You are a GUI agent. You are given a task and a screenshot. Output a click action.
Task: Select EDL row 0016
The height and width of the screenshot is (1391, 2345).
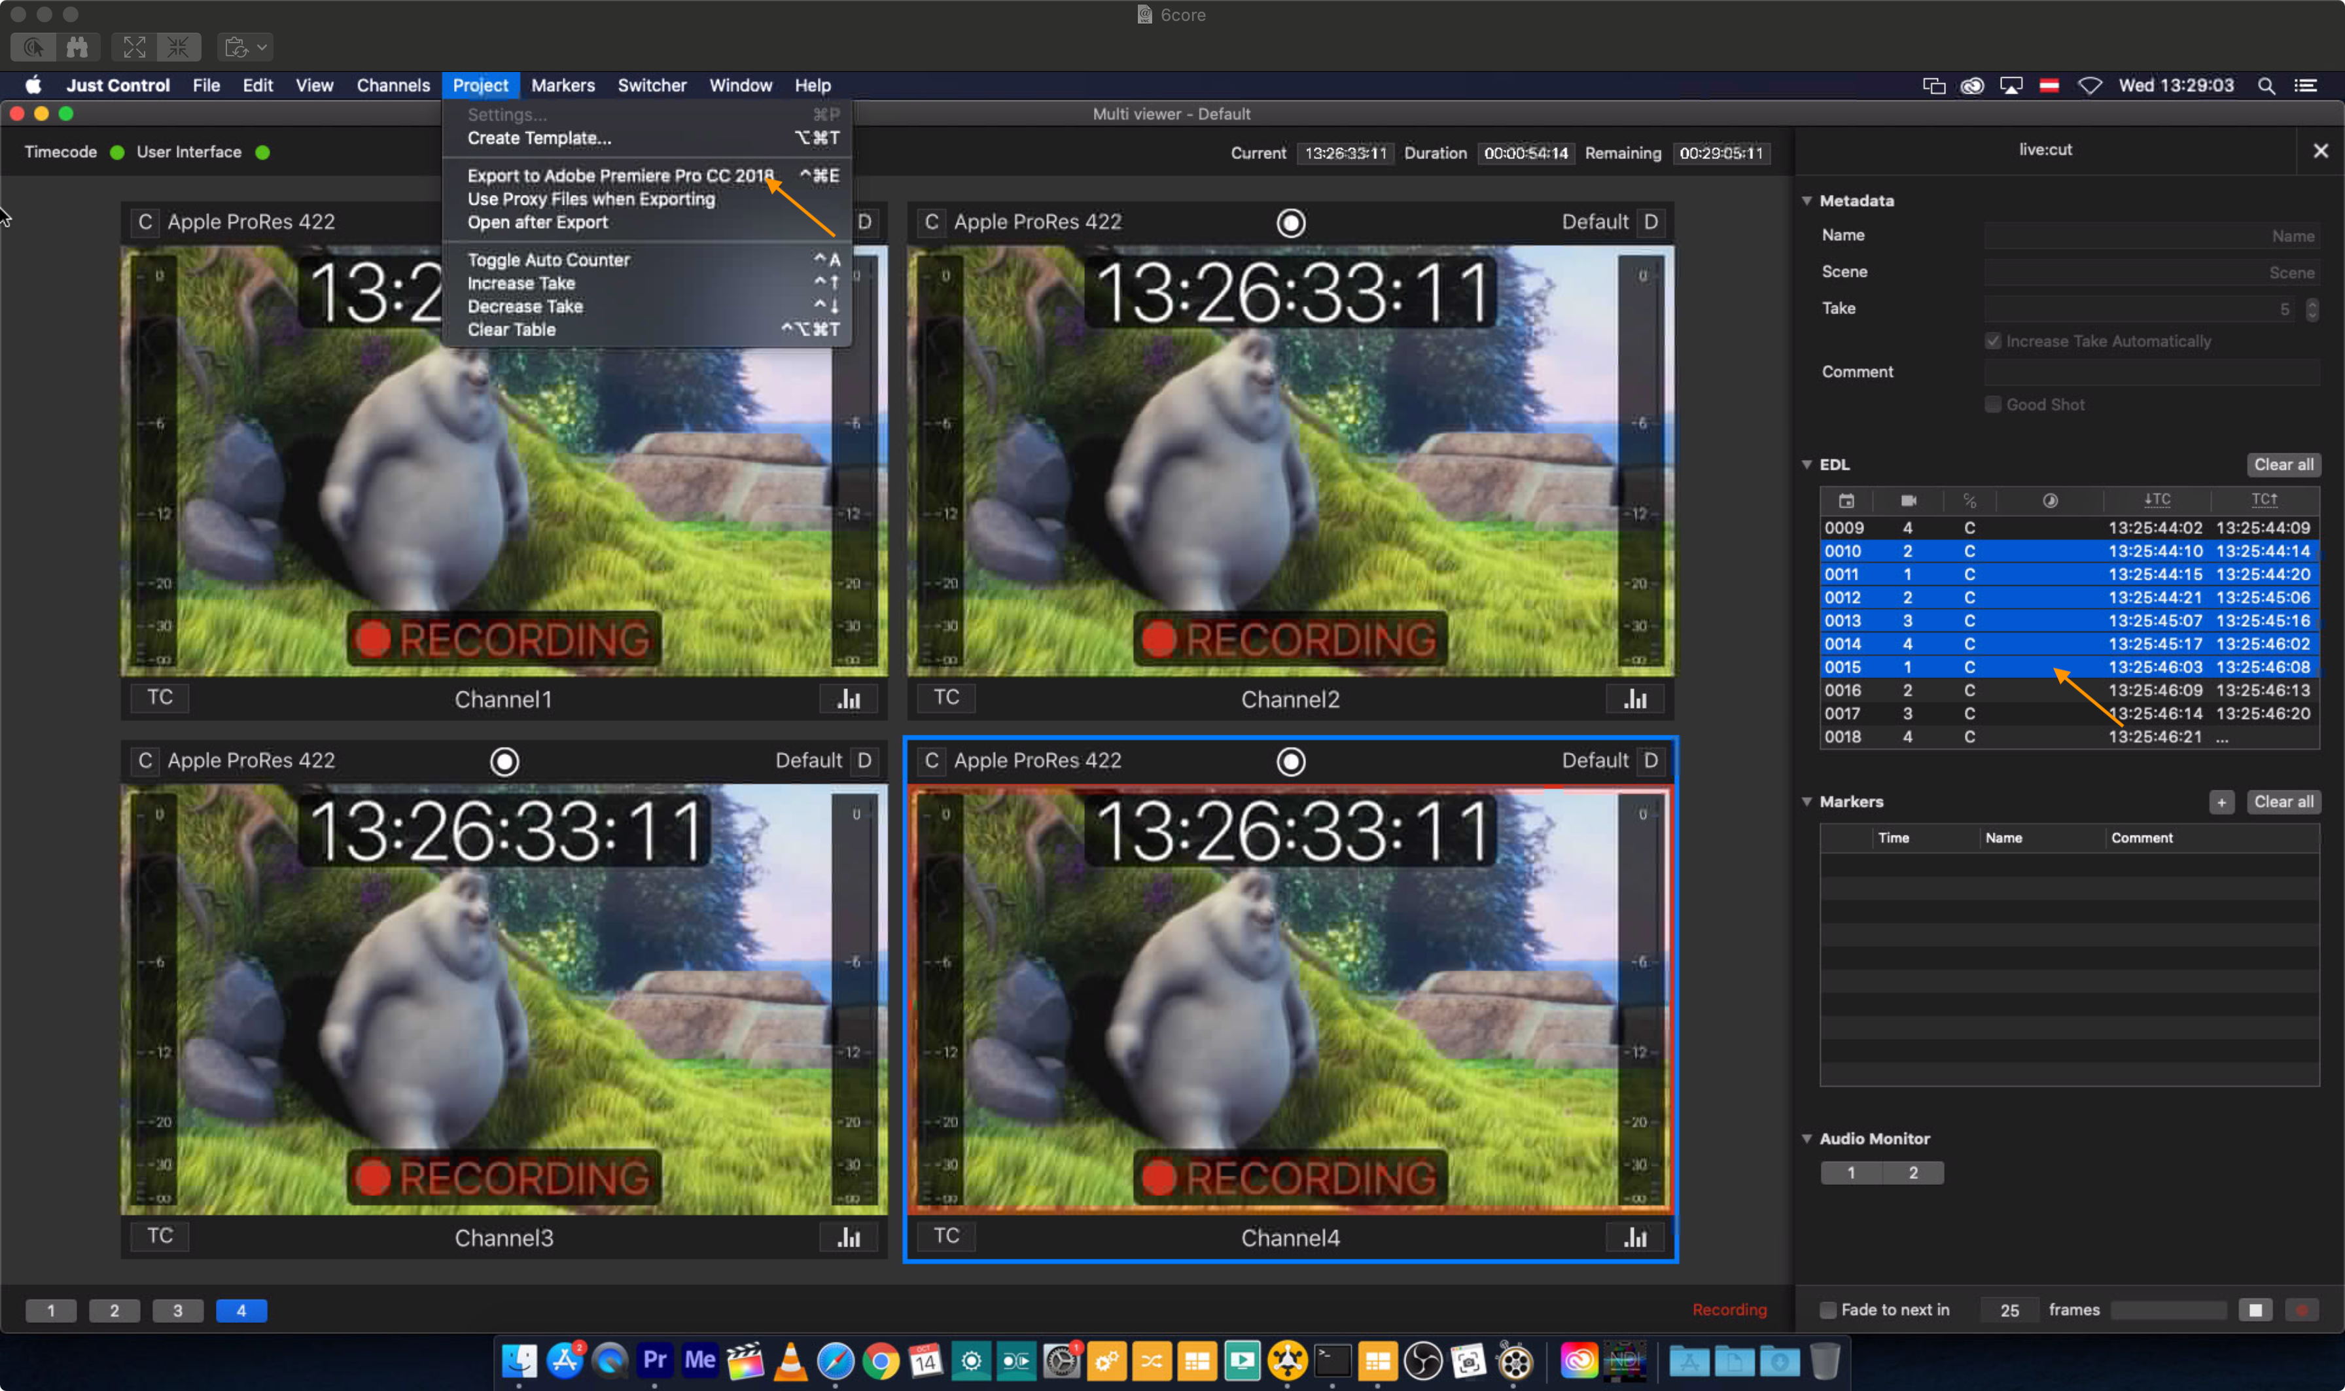pyautogui.click(x=2070, y=691)
